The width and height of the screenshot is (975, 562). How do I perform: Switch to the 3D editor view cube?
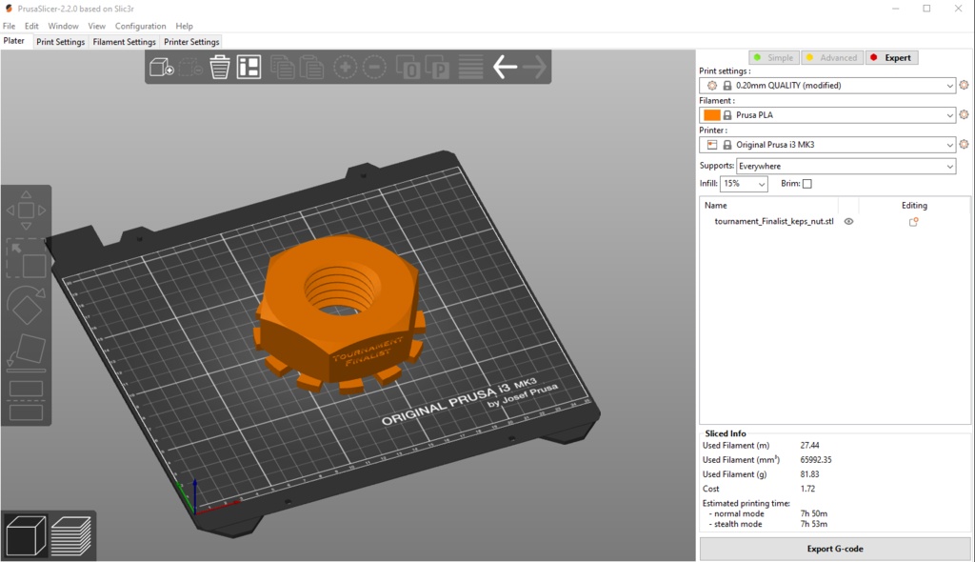[26, 535]
